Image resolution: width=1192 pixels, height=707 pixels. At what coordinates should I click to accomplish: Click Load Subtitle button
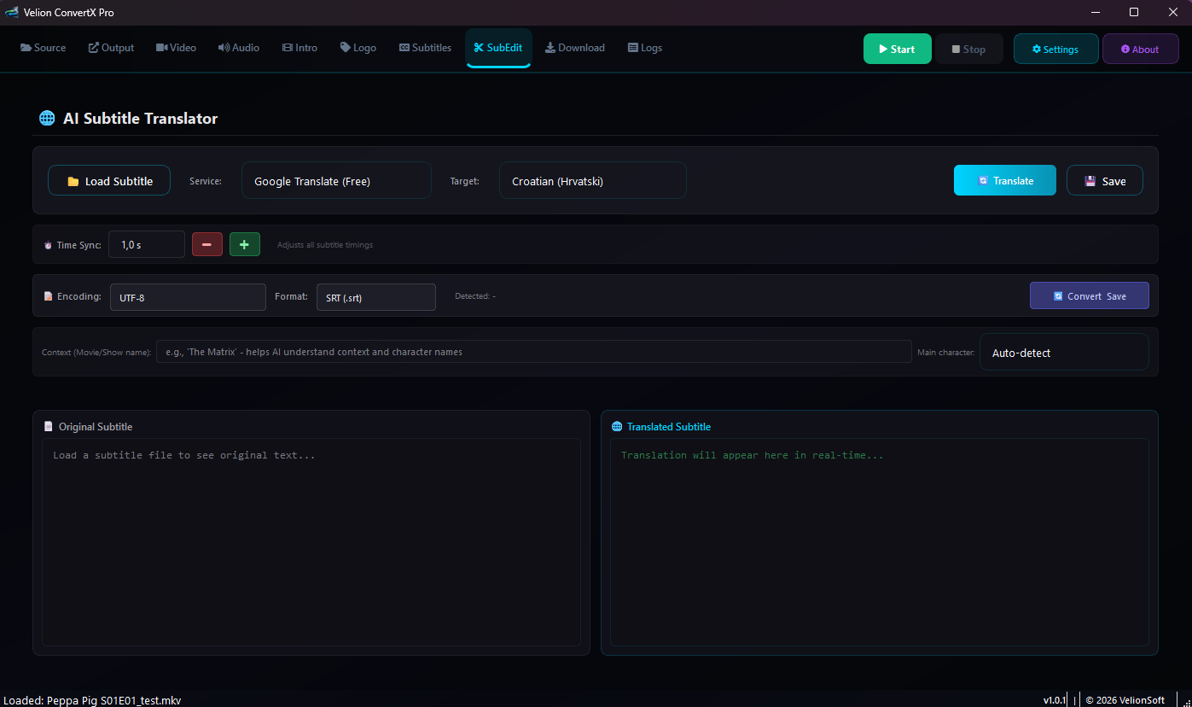109,181
